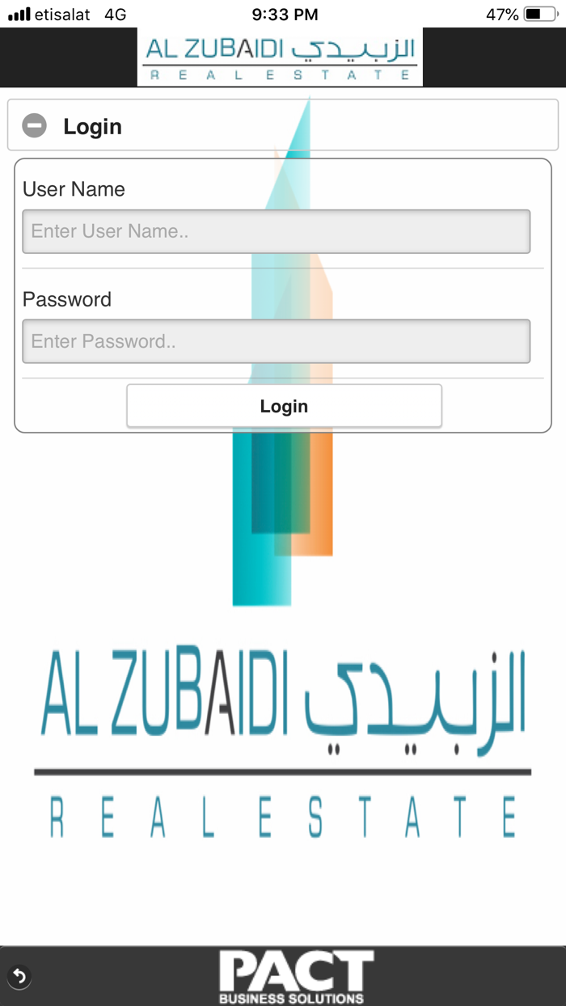566x1006 pixels.
Task: Click inside the Enter User Name field
Action: tap(276, 231)
